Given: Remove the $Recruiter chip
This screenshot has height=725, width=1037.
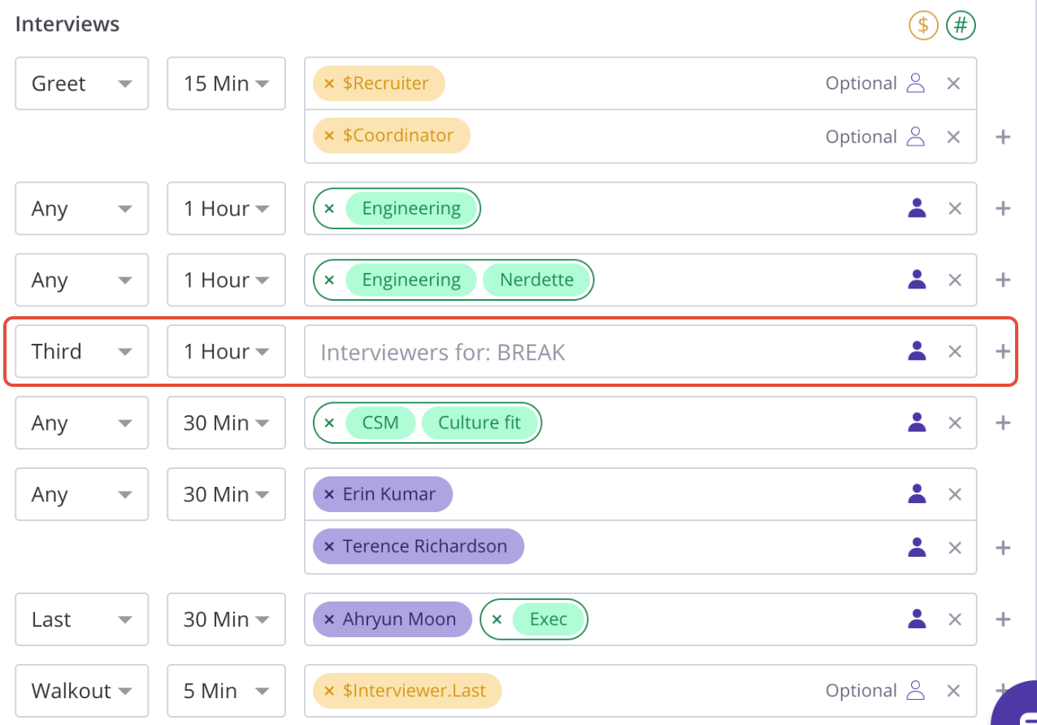Looking at the screenshot, I should point(329,84).
